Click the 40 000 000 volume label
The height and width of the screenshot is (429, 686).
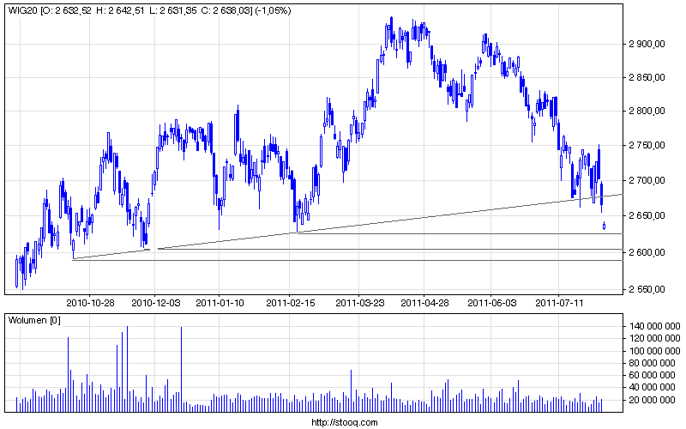(x=652, y=388)
